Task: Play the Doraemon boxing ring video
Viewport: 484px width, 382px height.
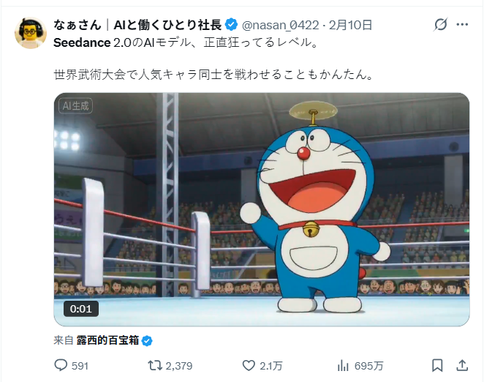Action: [x=262, y=209]
